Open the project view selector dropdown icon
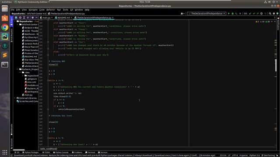Image resolution: width=280 pixels, height=157 pixels. tap(16, 17)
